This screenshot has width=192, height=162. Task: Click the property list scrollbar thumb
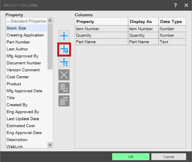click(x=50, y=47)
